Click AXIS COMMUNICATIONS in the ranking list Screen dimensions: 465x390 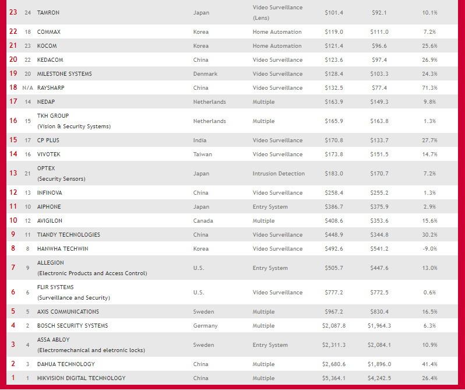coord(68,311)
